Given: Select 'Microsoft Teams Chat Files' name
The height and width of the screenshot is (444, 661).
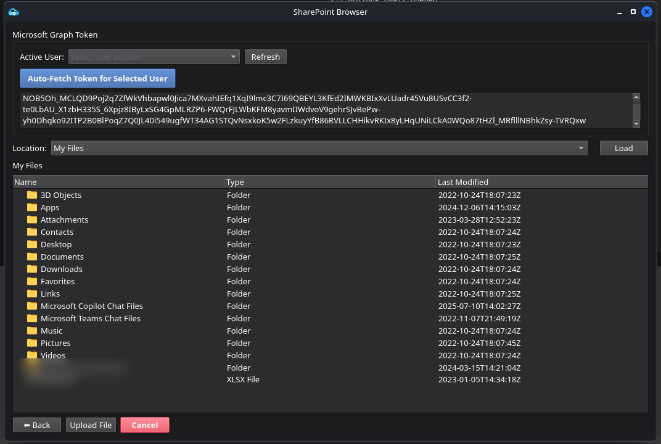Looking at the screenshot, I should (x=90, y=318).
